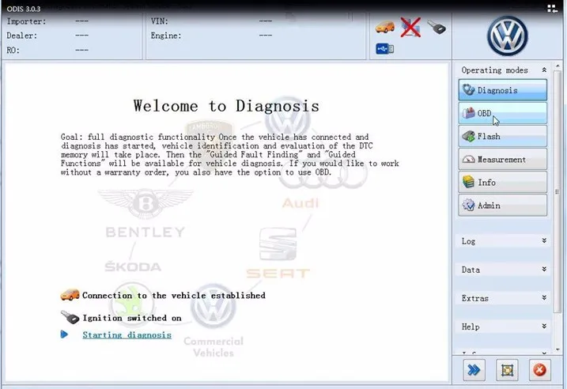Click the red crossed network connection icon
This screenshot has height=389, width=567.
410,28
